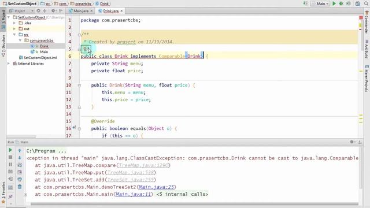Close the Drink.java tab
This screenshot has height=208, width=370.
(121, 11)
